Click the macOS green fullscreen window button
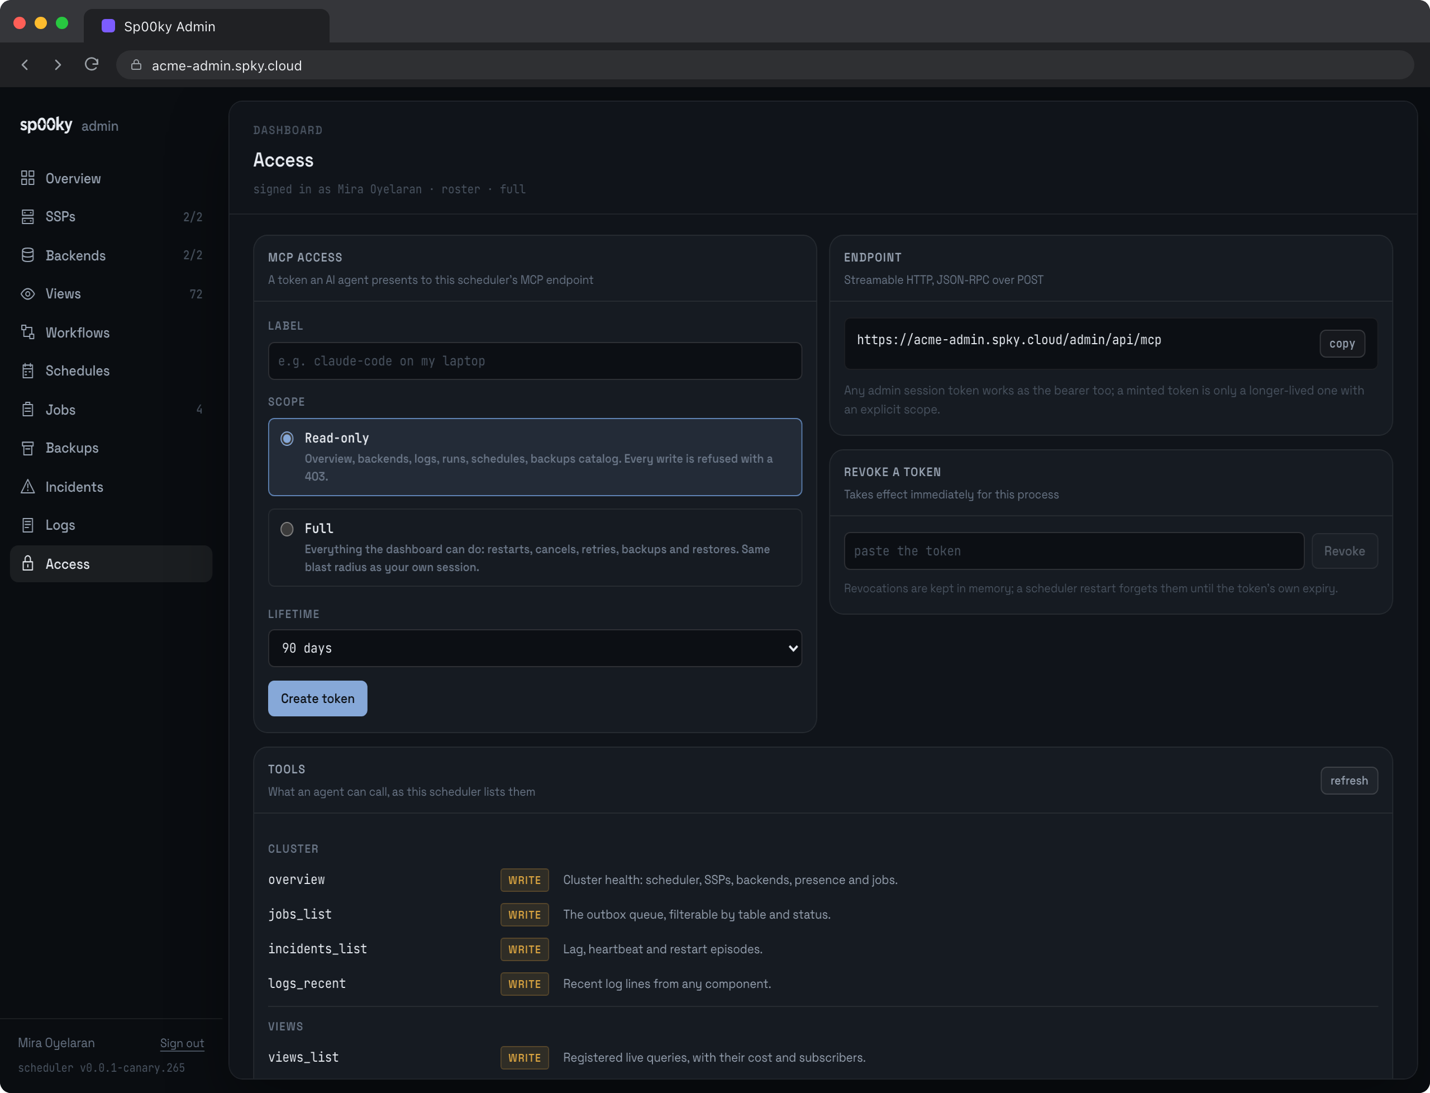1430x1093 pixels. click(x=62, y=23)
